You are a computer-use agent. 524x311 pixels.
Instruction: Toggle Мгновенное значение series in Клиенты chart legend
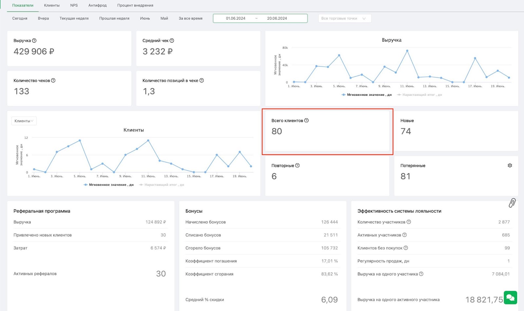coord(108,185)
